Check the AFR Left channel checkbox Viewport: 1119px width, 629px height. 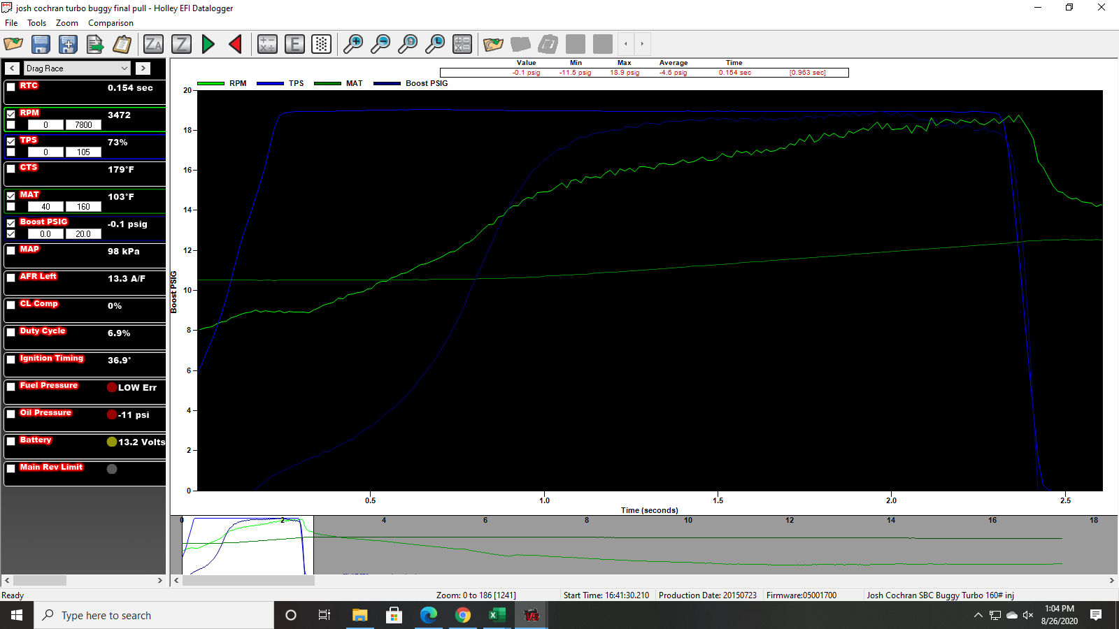pyautogui.click(x=11, y=277)
